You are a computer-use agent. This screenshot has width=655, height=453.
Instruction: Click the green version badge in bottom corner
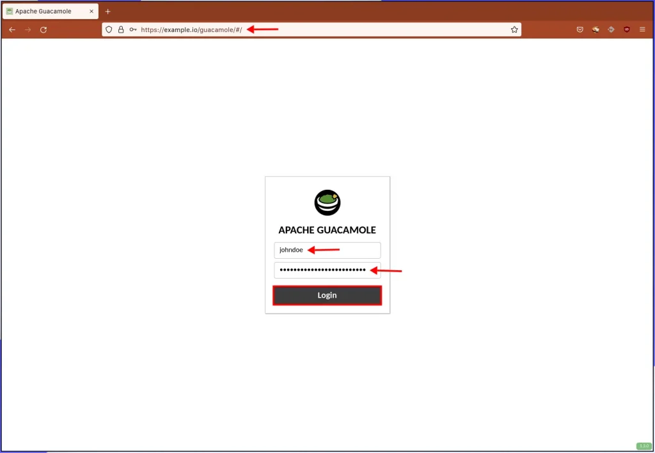(x=643, y=445)
